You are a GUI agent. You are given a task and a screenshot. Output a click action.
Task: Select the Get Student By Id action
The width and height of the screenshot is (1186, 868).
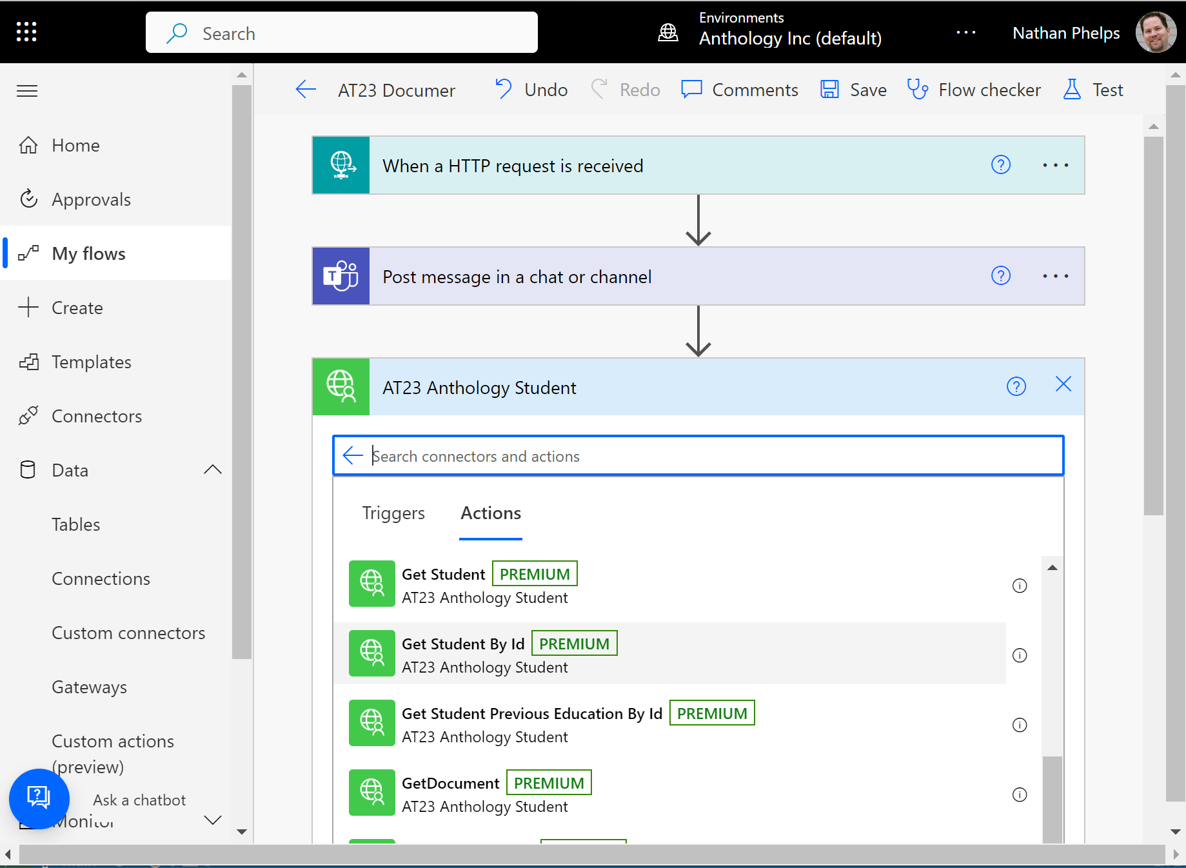(x=669, y=654)
